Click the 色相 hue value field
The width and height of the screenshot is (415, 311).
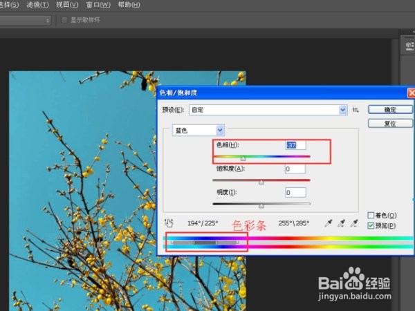(295, 145)
